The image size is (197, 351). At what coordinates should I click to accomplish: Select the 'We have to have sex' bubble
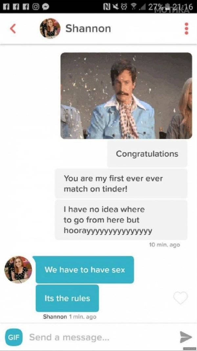pyautogui.click(x=85, y=269)
